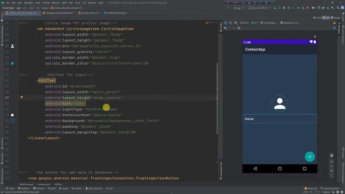This screenshot has height=194, width=345.
Task: Open the File menu
Action: pyautogui.click(x=8, y=3)
